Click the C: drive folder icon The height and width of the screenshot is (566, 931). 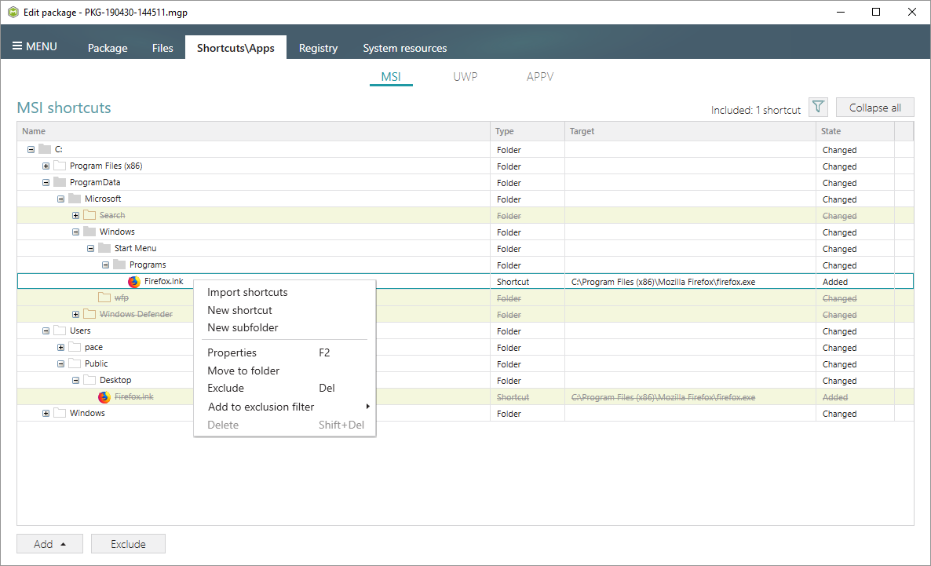coord(45,149)
